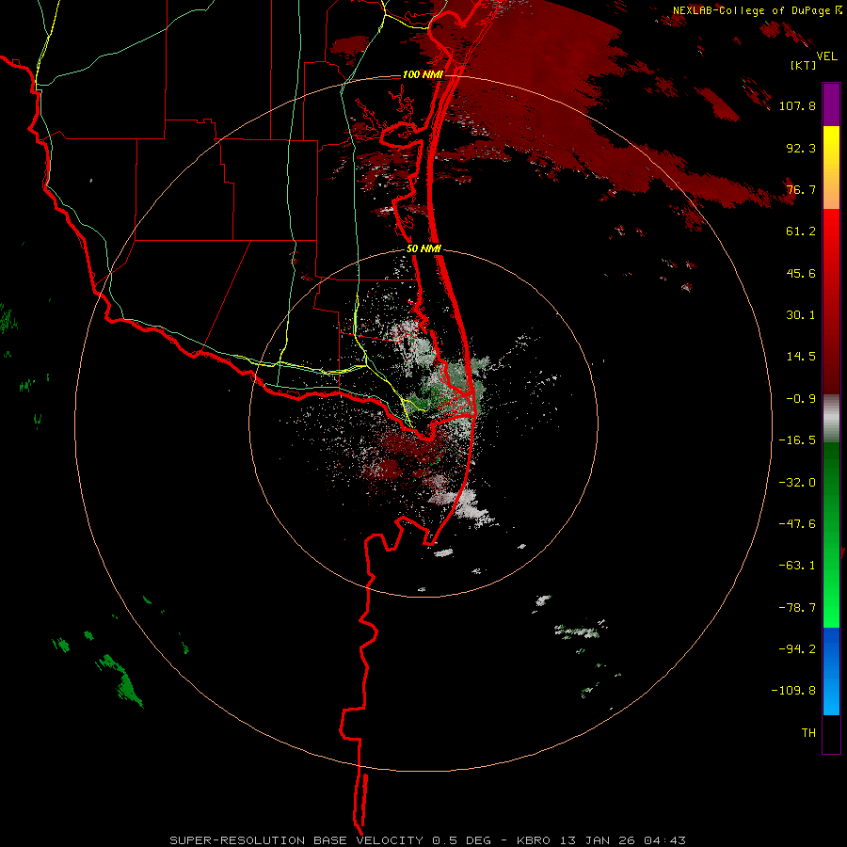
Task: Click the TH threshold label
Action: pyautogui.click(x=808, y=733)
